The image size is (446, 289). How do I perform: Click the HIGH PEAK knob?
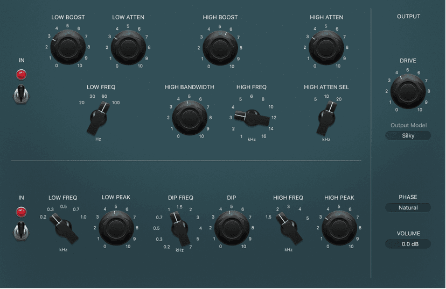pos(339,228)
